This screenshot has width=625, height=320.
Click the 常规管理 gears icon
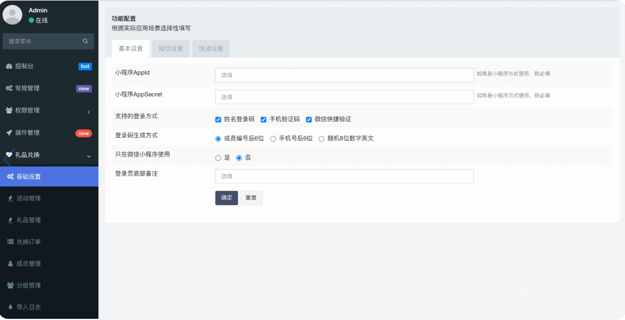click(x=9, y=89)
